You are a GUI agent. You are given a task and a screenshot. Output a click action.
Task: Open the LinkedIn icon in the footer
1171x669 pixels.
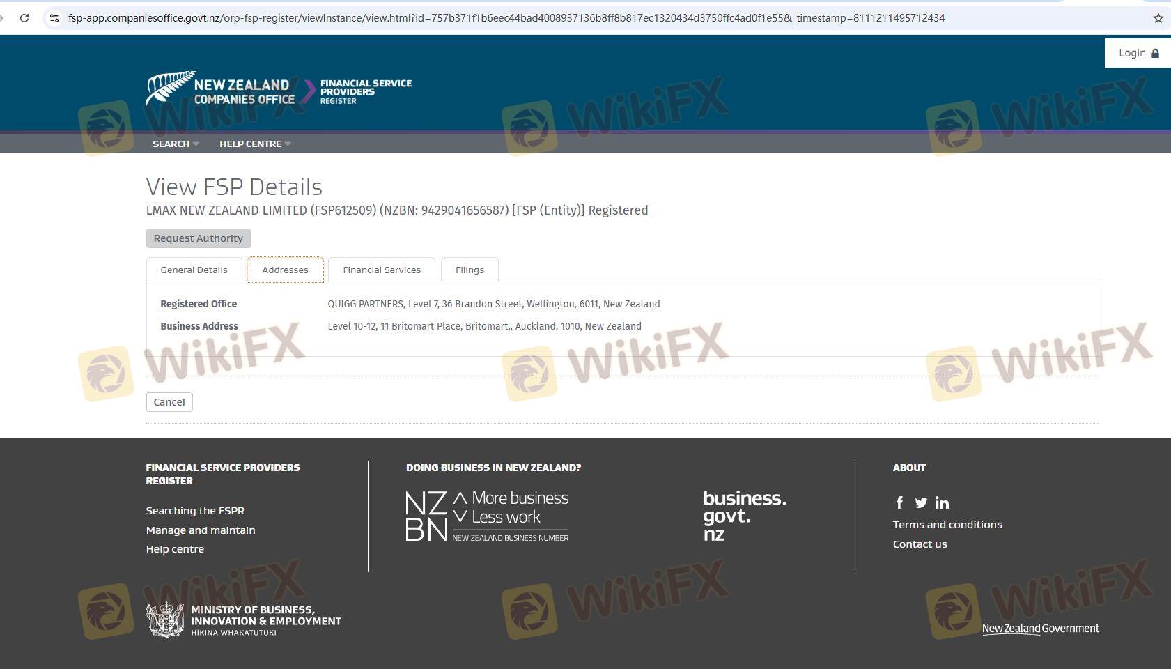point(942,503)
